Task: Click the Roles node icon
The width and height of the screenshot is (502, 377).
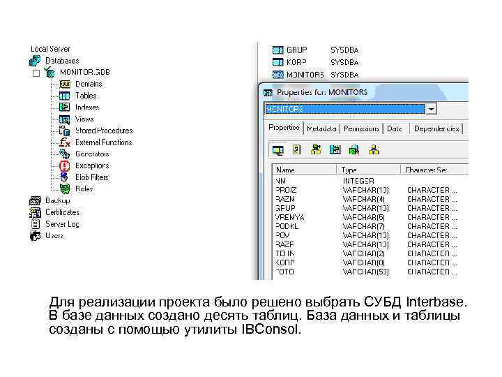Action: 65,188
